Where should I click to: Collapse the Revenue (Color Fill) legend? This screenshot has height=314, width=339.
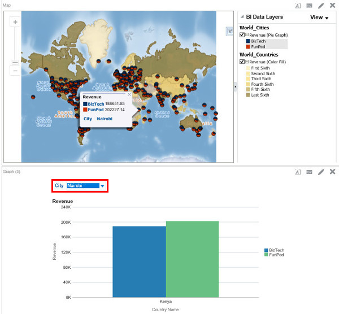tap(247, 62)
